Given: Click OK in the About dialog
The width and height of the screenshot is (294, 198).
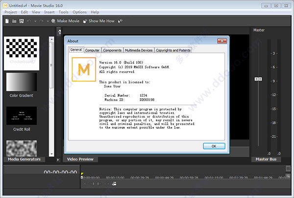Looking at the screenshot, I should point(214,146).
